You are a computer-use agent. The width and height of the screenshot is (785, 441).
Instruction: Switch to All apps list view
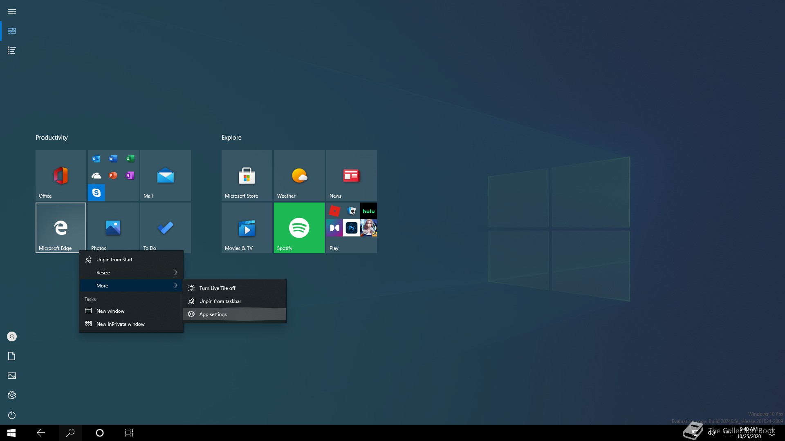pyautogui.click(x=12, y=51)
